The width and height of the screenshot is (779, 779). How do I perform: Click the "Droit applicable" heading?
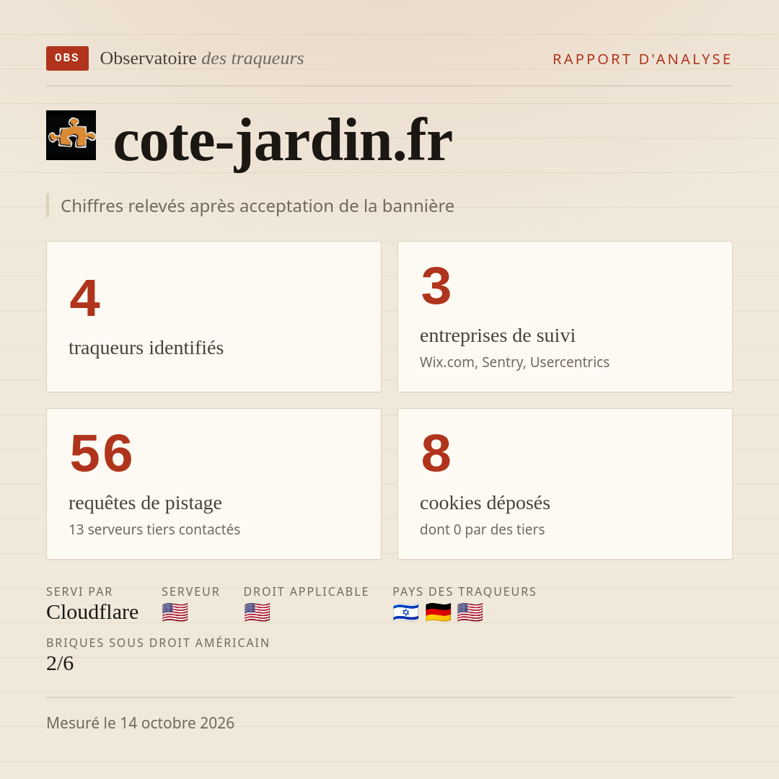[306, 591]
